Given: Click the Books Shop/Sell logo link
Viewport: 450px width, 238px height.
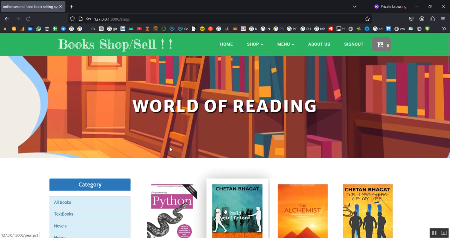Looking at the screenshot, I should coord(115,44).
